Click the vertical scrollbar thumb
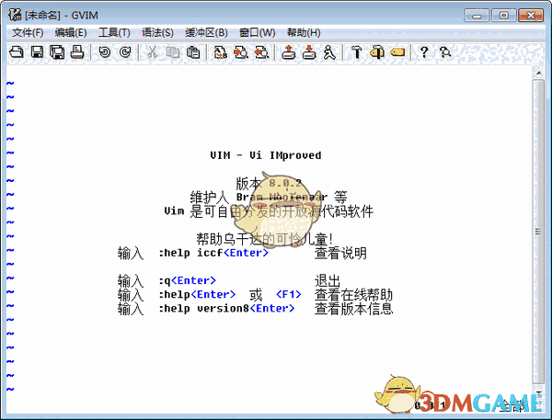The height and width of the screenshot is (420, 552). [538, 232]
